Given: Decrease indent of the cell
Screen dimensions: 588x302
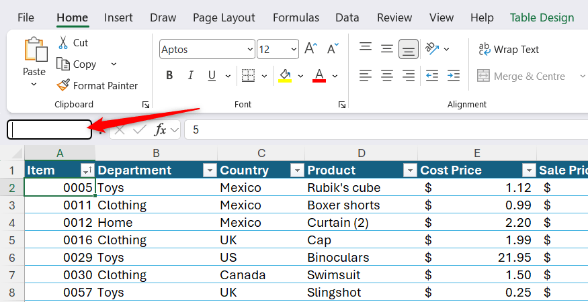Looking at the screenshot, I should click(x=432, y=76).
